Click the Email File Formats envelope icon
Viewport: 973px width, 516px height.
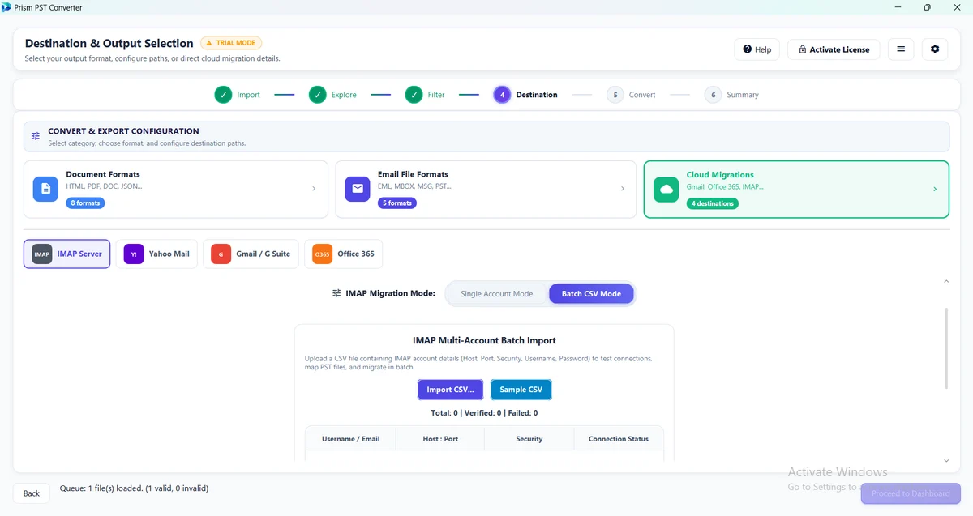click(357, 189)
